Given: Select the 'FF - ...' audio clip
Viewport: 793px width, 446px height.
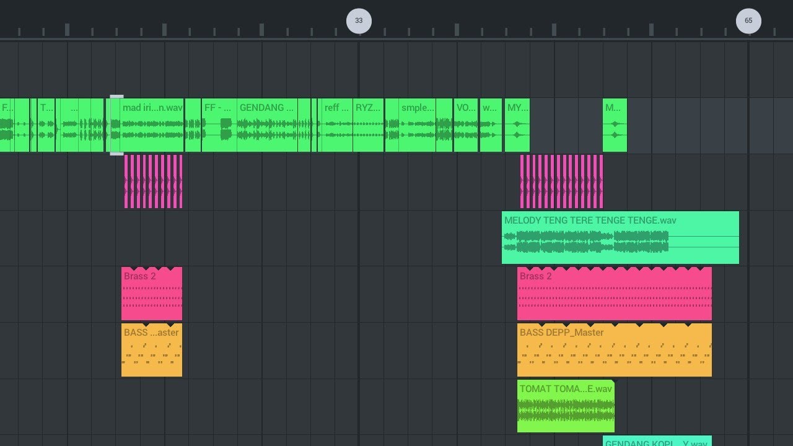Looking at the screenshot, I should [x=219, y=125].
